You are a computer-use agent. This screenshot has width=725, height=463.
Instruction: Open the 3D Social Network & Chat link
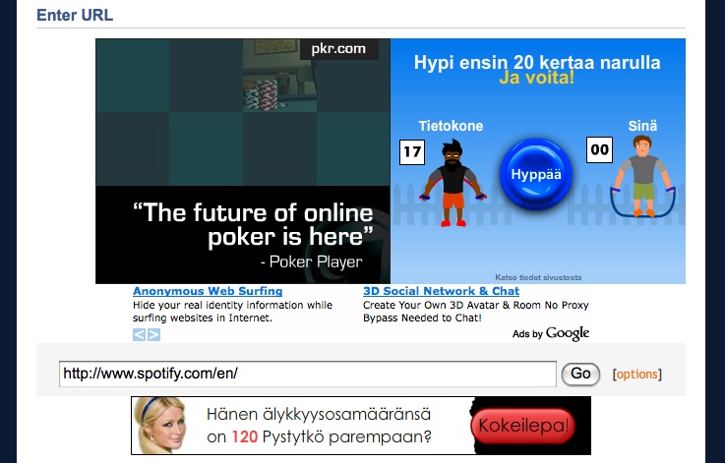click(x=441, y=291)
